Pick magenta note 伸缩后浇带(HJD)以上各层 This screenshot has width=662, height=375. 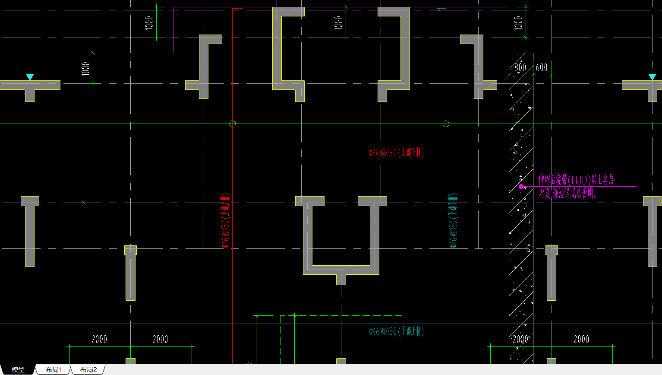click(x=576, y=179)
